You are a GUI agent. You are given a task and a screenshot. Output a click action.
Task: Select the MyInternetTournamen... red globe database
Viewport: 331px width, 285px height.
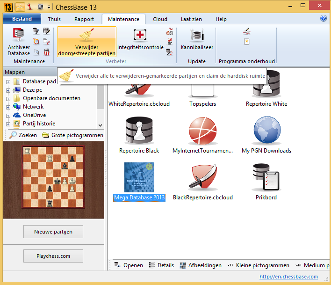(202, 131)
